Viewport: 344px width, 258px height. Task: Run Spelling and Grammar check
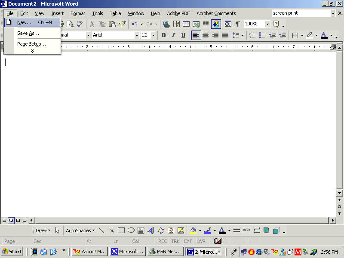[x=80, y=24]
